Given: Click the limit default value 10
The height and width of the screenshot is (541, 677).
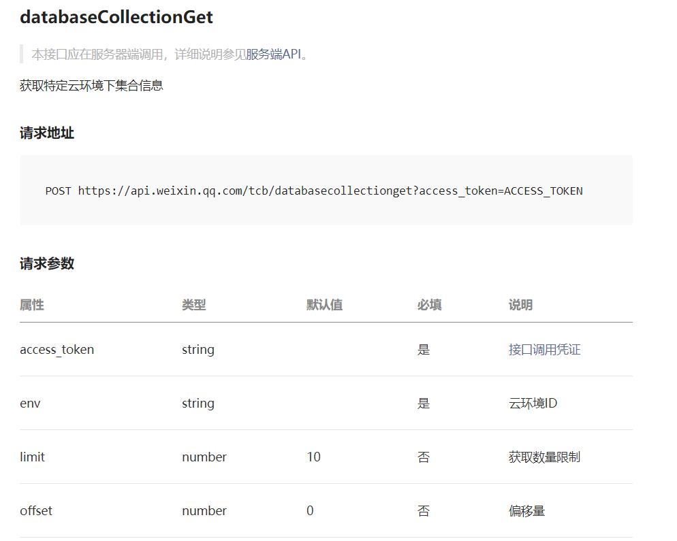Looking at the screenshot, I should click(314, 457).
